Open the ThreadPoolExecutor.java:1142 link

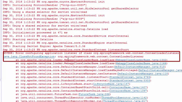pos(124,98)
